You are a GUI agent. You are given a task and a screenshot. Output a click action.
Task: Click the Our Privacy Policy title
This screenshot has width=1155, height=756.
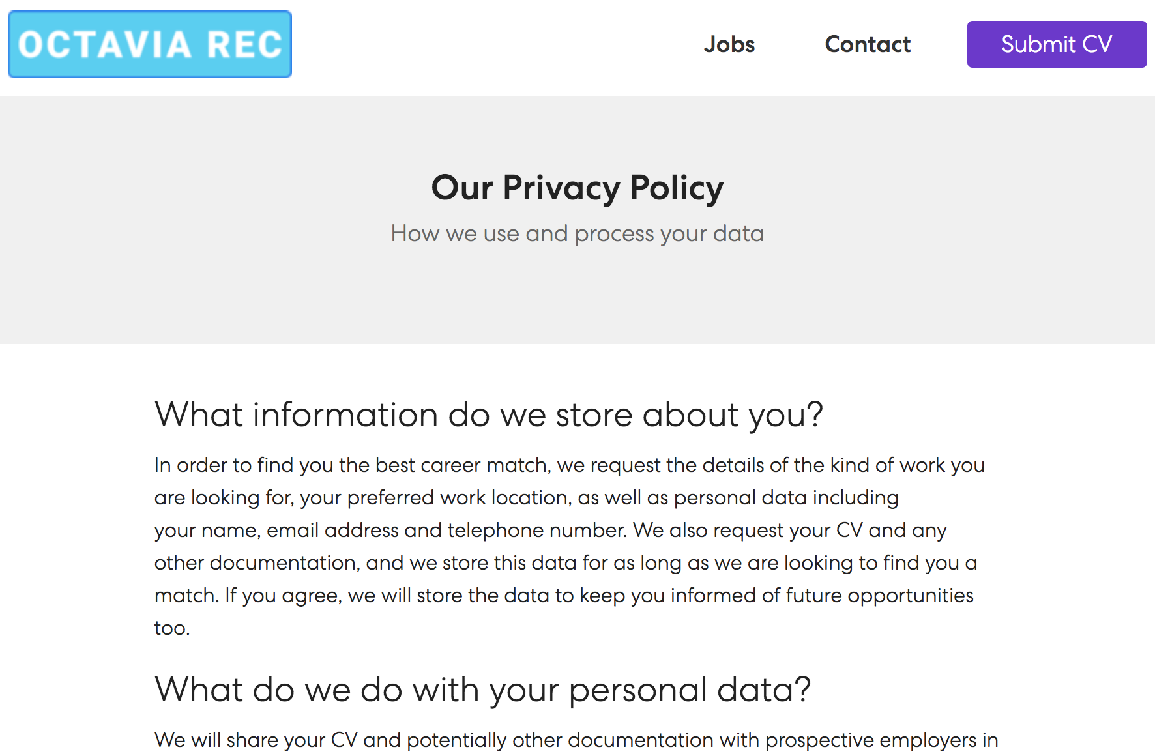[577, 188]
